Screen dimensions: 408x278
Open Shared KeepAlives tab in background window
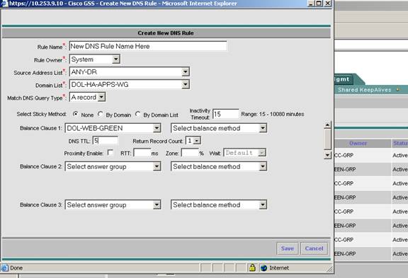click(364, 90)
